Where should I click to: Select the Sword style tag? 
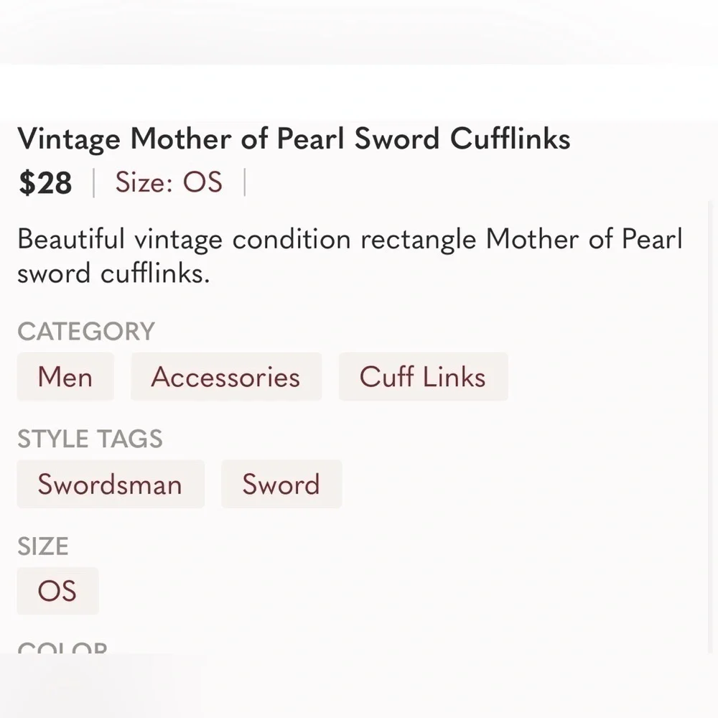(281, 484)
